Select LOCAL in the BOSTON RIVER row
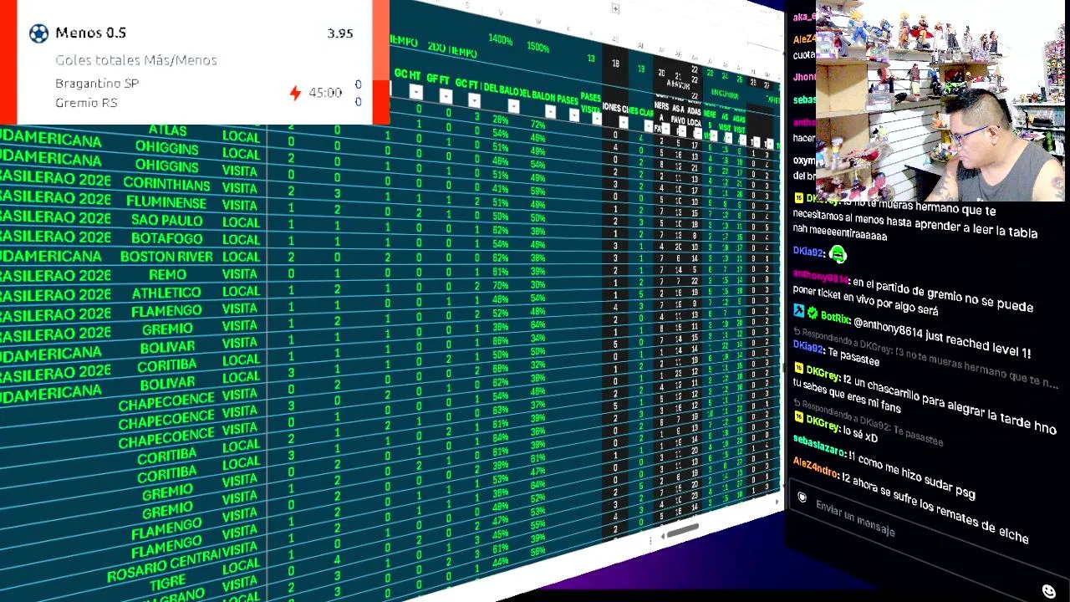The width and height of the screenshot is (1070, 602). point(241,256)
